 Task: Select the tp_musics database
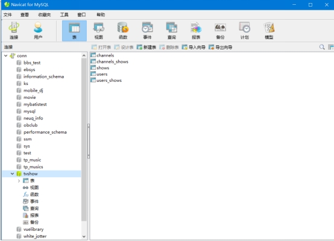click(x=33, y=167)
